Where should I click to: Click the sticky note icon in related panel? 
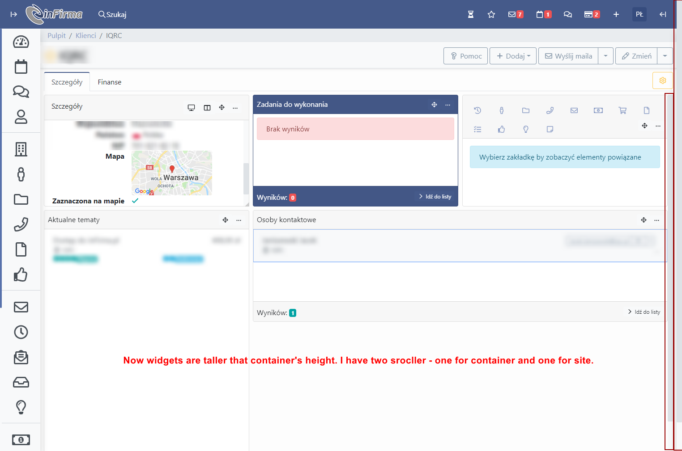click(x=550, y=129)
